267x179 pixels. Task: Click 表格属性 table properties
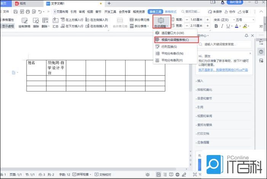[7, 20]
